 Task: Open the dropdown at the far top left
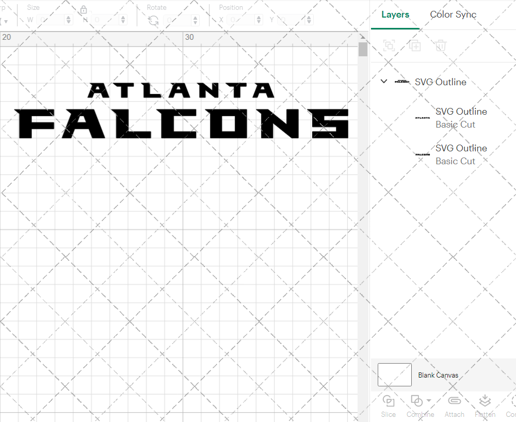tap(7, 19)
